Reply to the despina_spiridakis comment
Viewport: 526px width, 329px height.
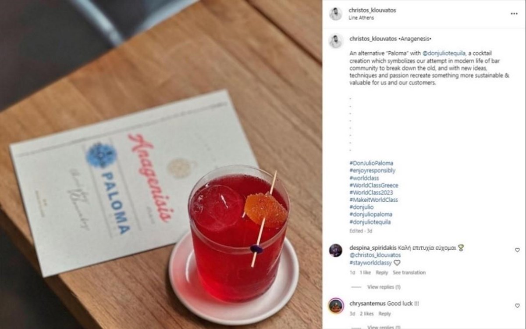382,272
